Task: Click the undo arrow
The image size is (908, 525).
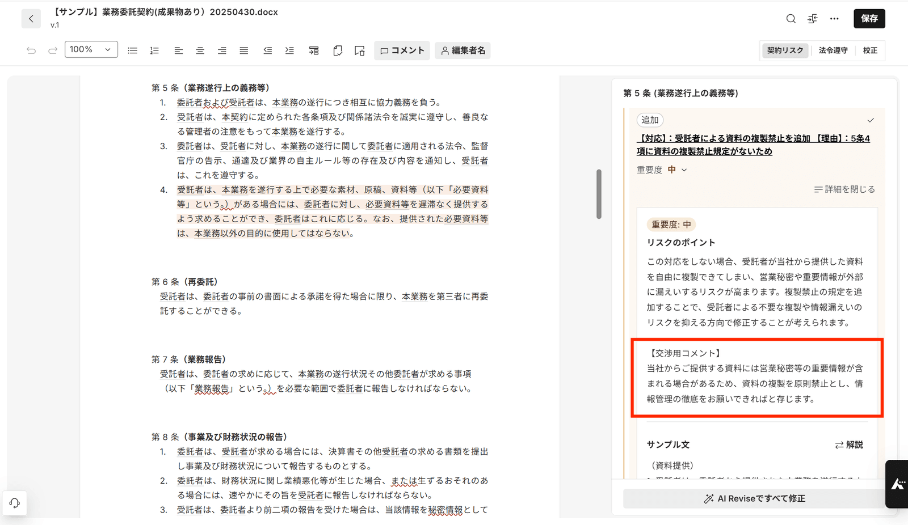Action: pyautogui.click(x=31, y=50)
